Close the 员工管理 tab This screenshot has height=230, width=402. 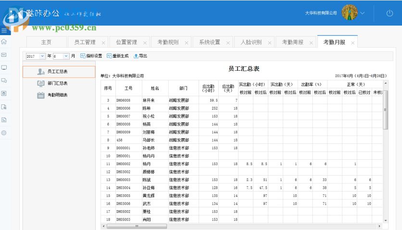(x=103, y=43)
